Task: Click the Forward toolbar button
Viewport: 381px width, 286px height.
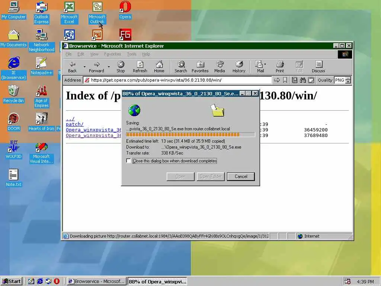Action: [x=96, y=67]
